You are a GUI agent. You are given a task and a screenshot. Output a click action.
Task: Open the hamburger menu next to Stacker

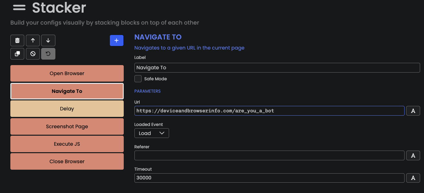(x=19, y=7)
